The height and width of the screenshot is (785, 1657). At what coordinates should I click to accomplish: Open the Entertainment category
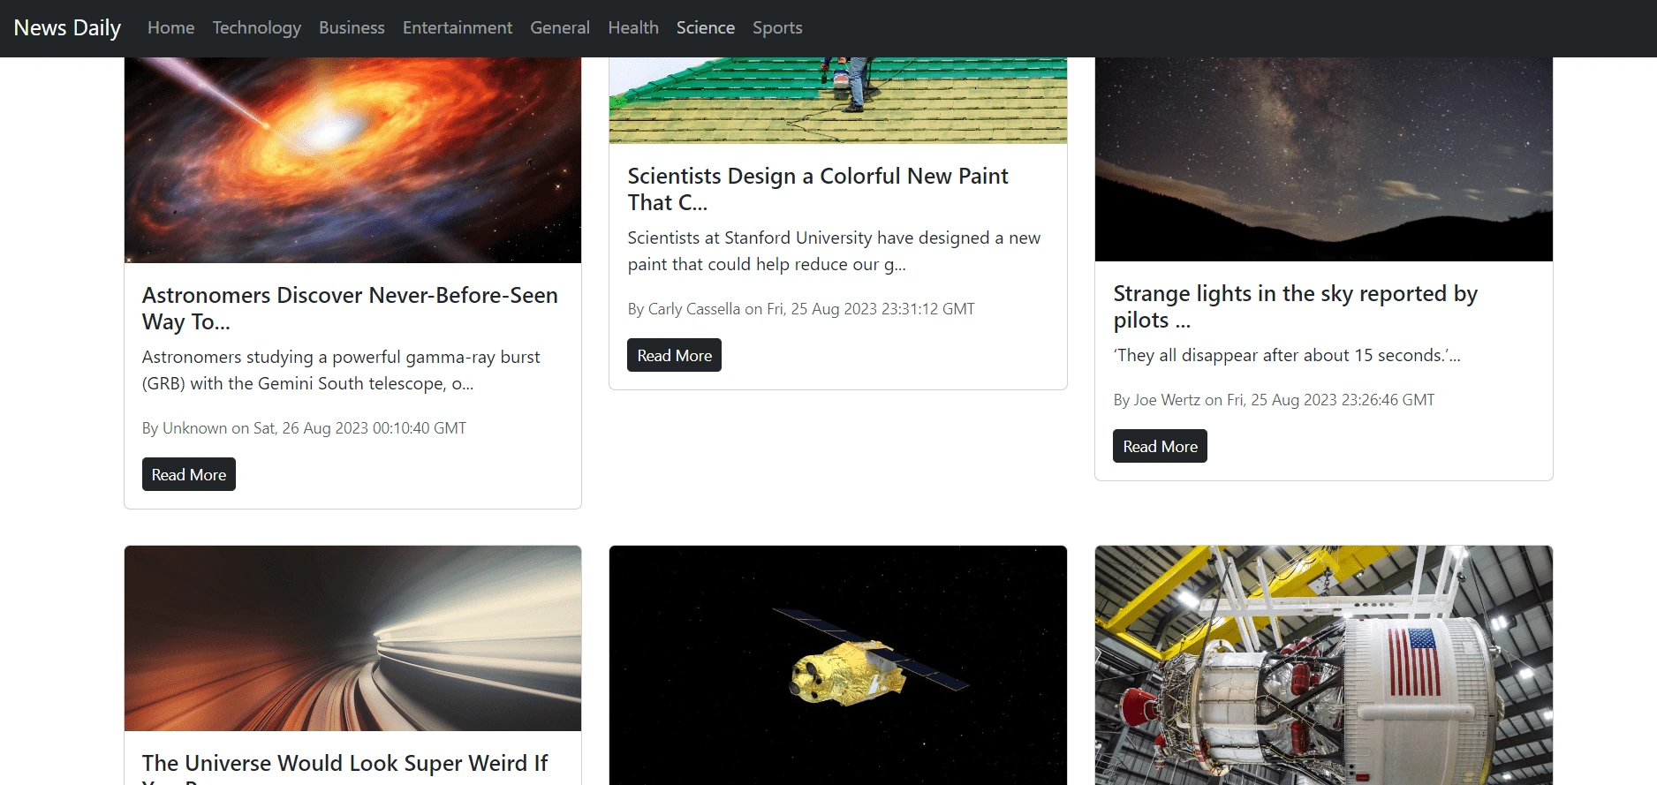[458, 27]
